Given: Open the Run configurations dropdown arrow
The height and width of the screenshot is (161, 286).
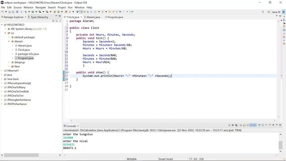Looking at the screenshot, I should coord(36,12).
